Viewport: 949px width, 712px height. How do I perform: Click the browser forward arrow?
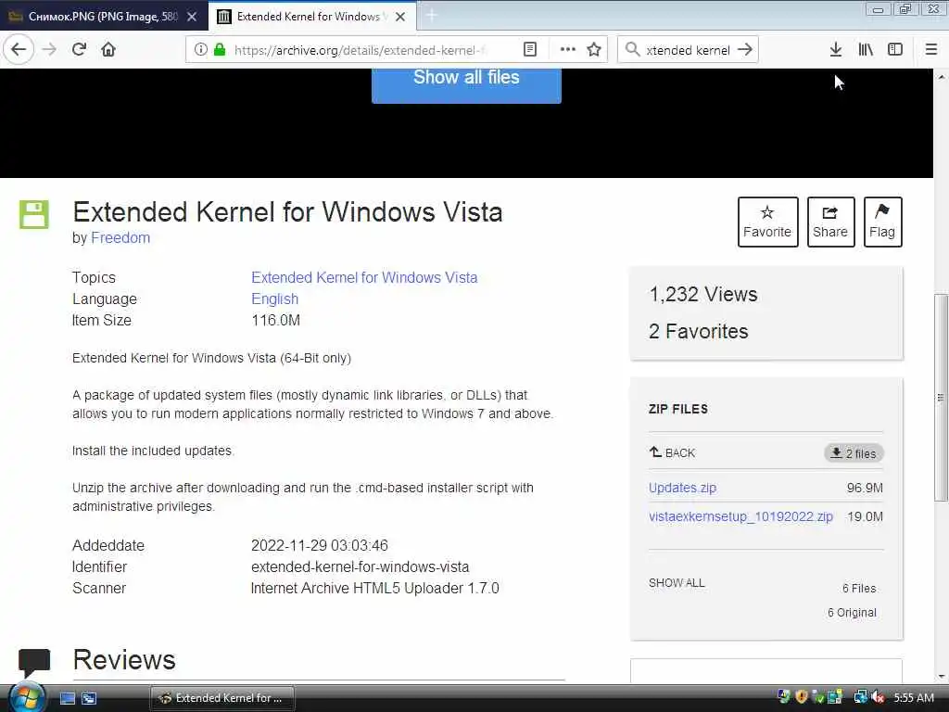point(49,50)
